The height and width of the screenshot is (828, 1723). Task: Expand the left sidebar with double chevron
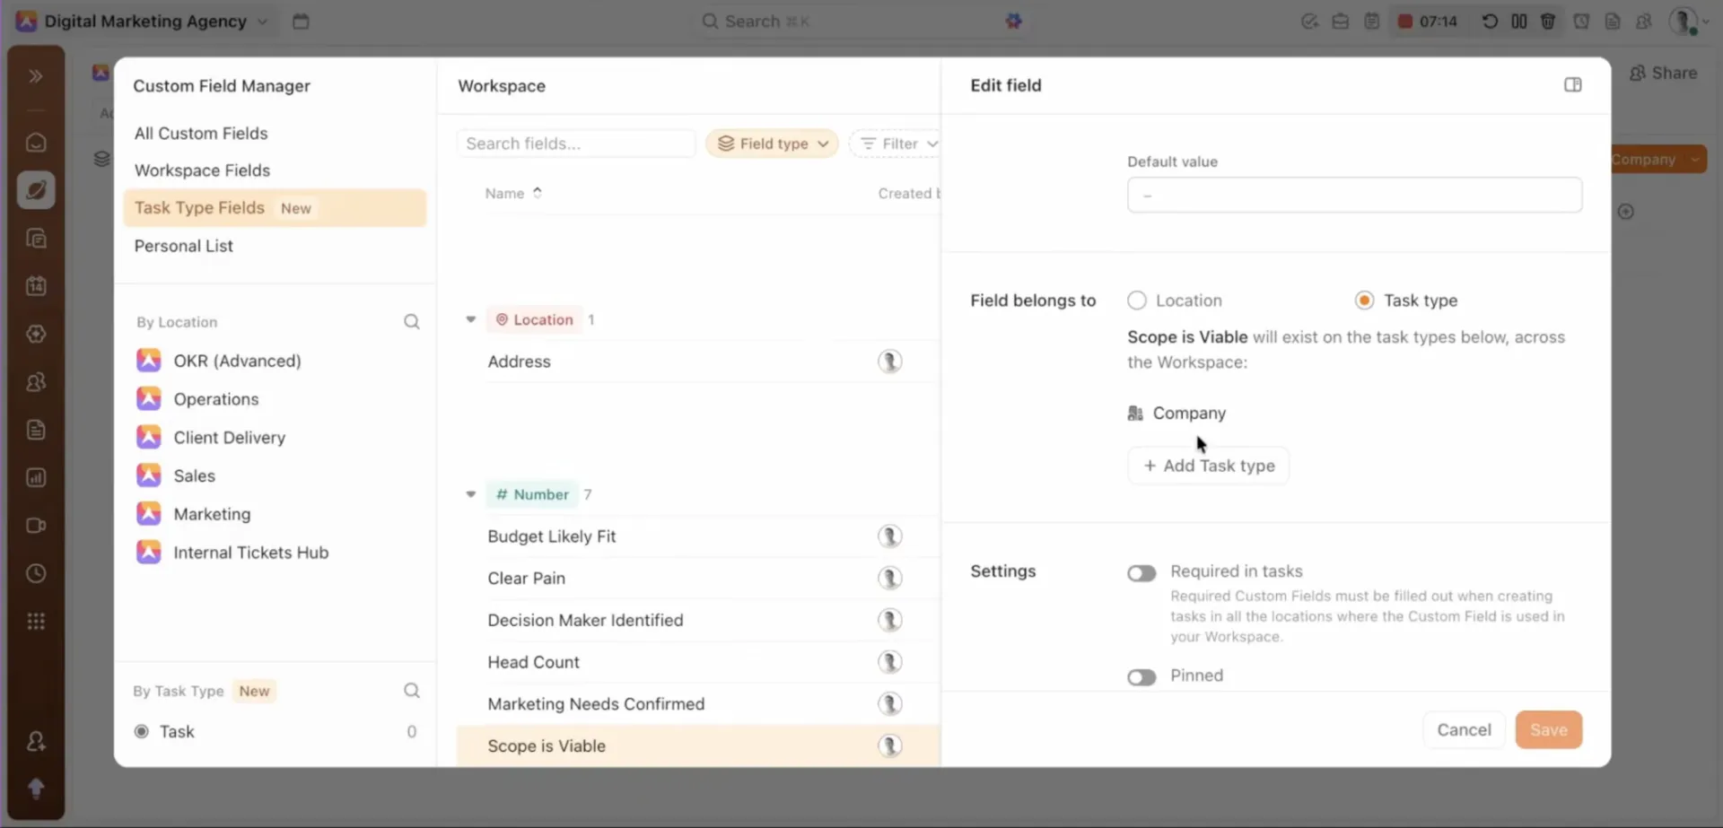(36, 76)
